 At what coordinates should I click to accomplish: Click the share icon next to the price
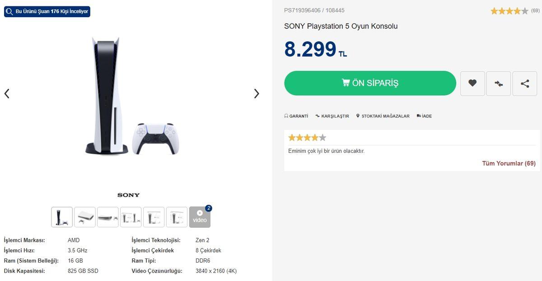click(524, 83)
